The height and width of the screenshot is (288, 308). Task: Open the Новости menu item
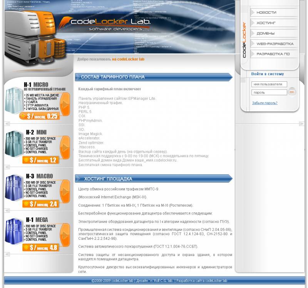(266, 13)
